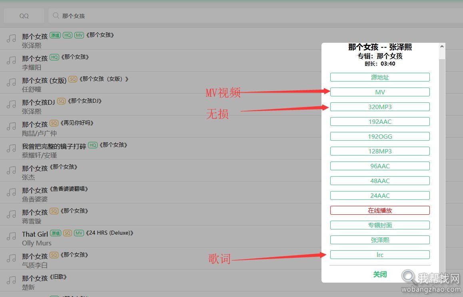
Task: Open the 专辑封面 album cover button
Action: coord(380,225)
